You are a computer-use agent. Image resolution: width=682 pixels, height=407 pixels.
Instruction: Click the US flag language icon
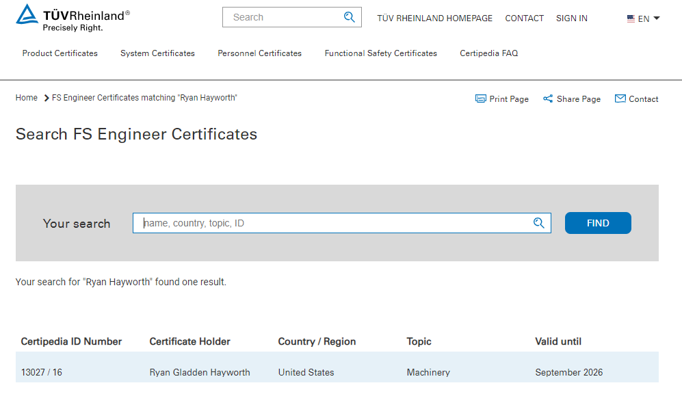631,19
